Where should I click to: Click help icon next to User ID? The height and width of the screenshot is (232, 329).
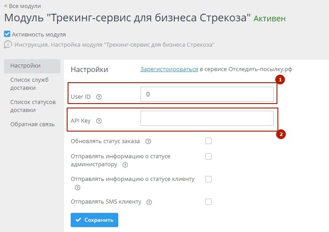[99, 96]
